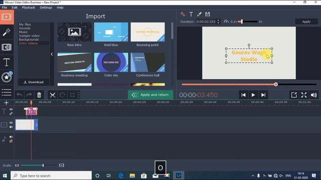Select Backgrounds in the import list

29,39
